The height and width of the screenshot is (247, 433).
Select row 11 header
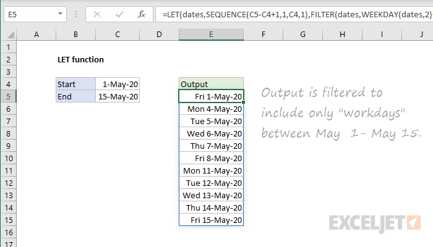point(8,171)
